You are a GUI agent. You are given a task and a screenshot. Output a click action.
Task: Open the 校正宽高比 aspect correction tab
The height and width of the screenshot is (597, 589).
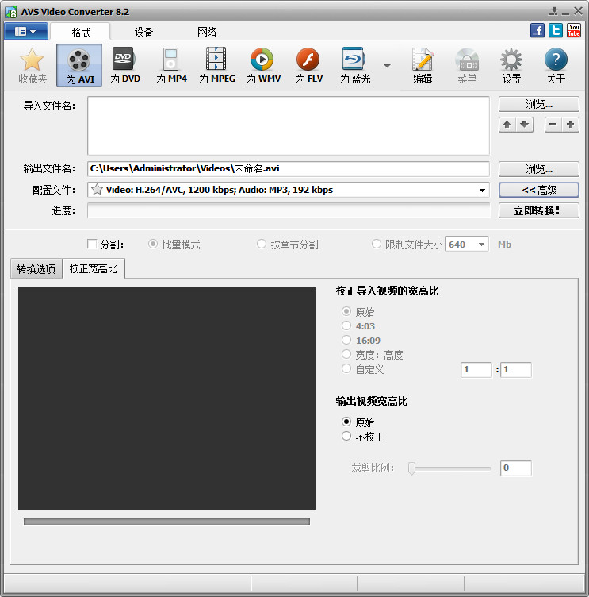coord(94,268)
